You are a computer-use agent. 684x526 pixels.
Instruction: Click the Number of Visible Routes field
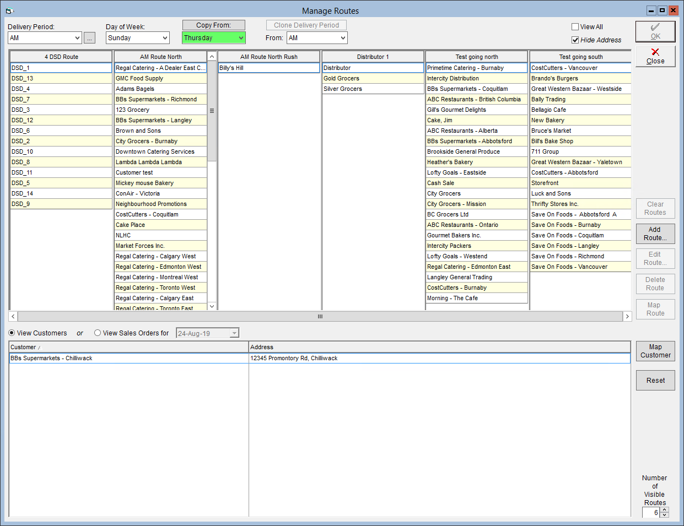click(651, 513)
